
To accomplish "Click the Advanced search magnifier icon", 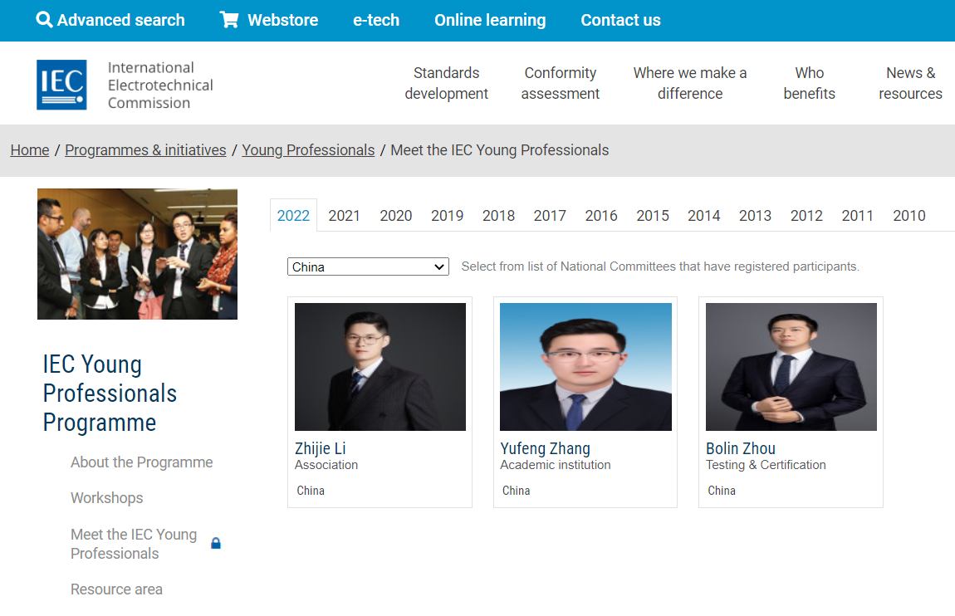I will [44, 20].
